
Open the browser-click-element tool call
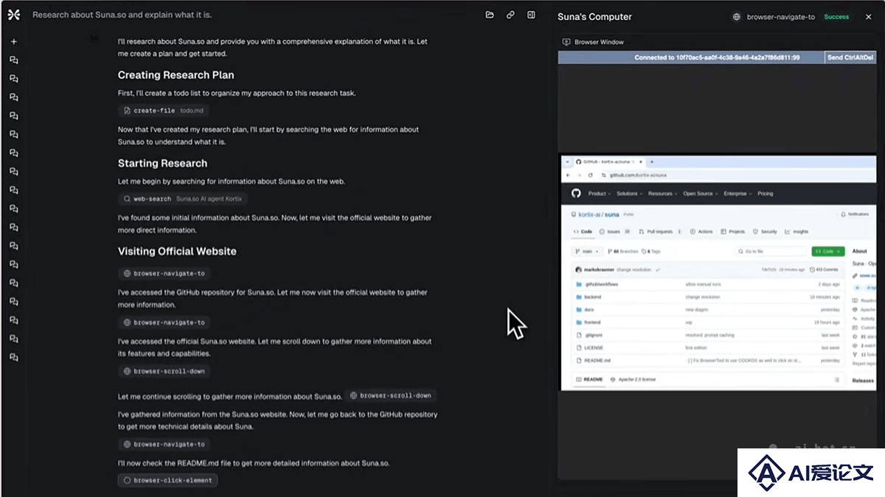167,480
